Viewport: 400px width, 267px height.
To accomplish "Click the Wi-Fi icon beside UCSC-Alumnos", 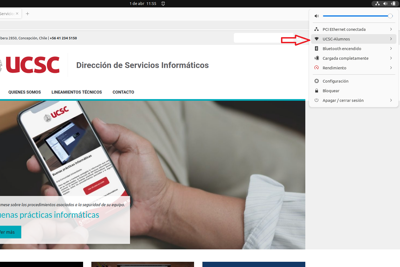I will coord(317,39).
